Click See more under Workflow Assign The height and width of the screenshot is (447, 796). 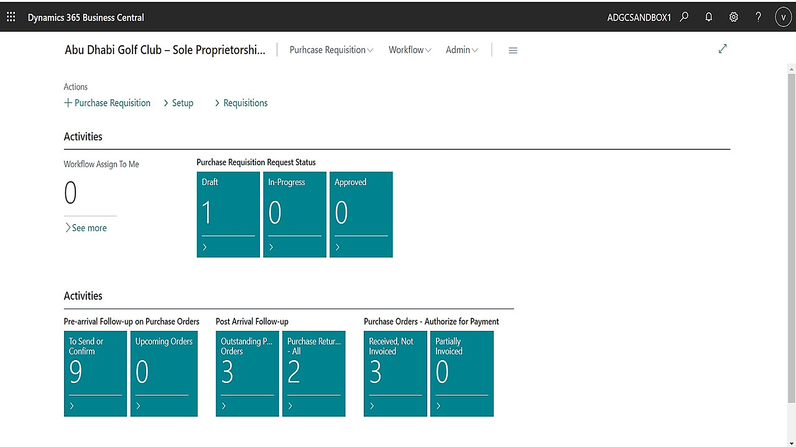[86, 228]
